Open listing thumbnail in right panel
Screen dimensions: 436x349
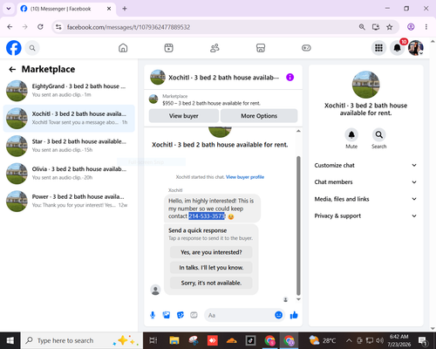pos(365,85)
